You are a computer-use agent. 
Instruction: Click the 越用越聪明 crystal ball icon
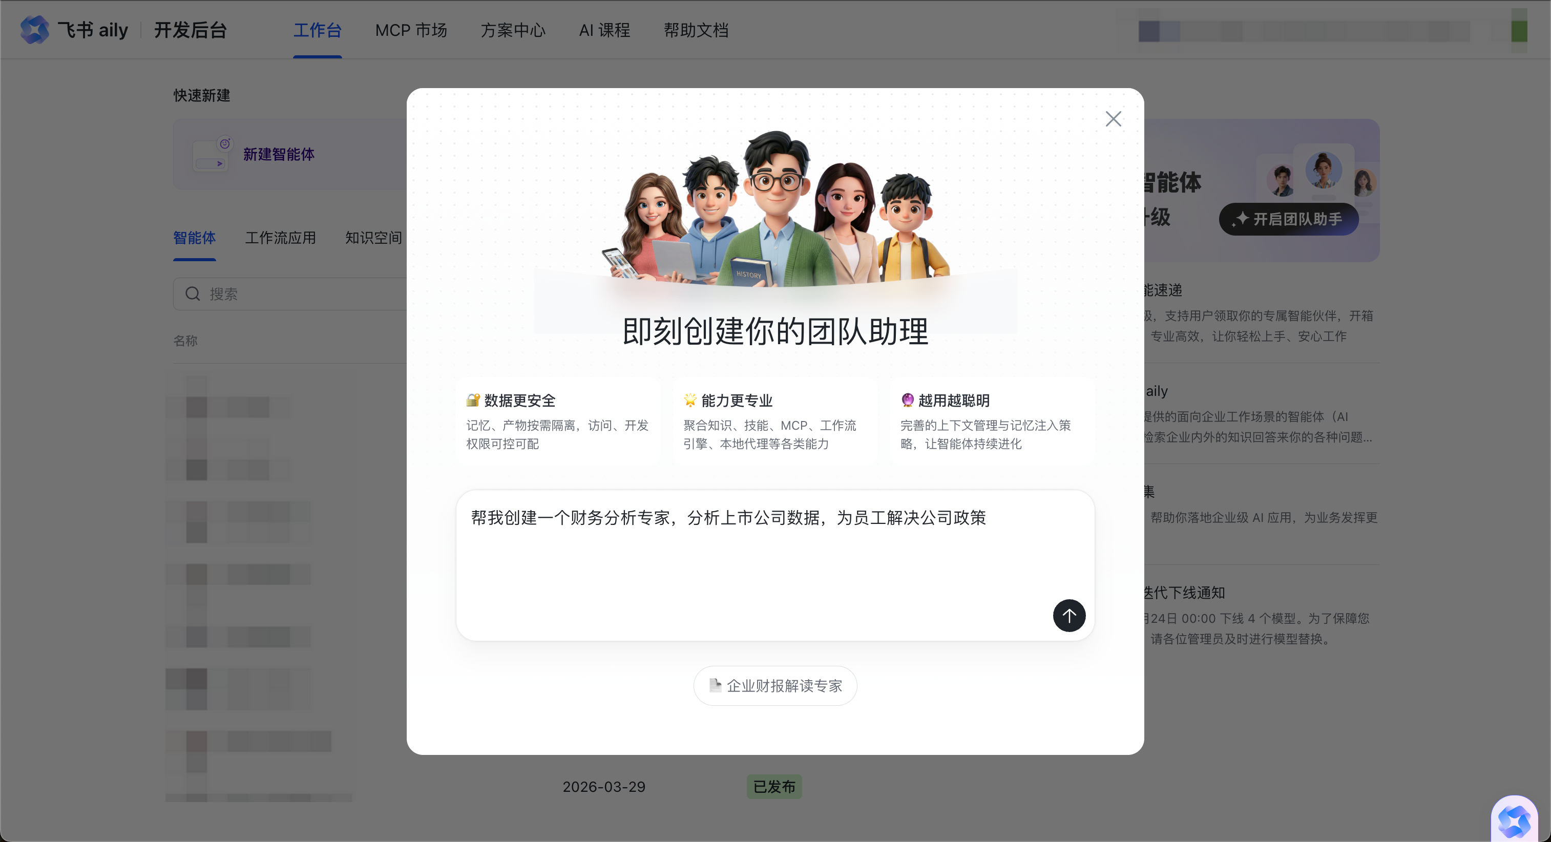[x=907, y=399]
